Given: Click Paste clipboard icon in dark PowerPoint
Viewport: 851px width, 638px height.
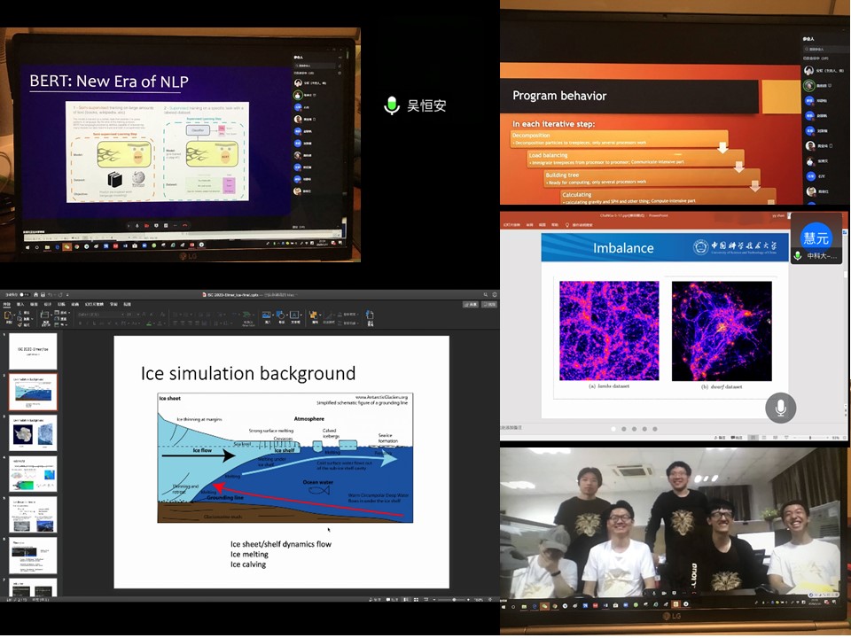Looking at the screenshot, I should 8,316.
